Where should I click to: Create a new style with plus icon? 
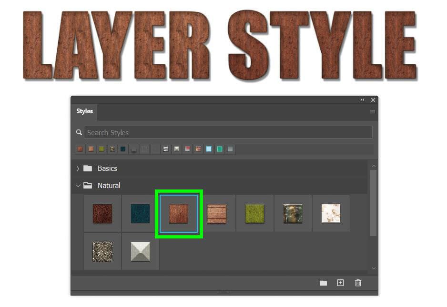pos(340,283)
